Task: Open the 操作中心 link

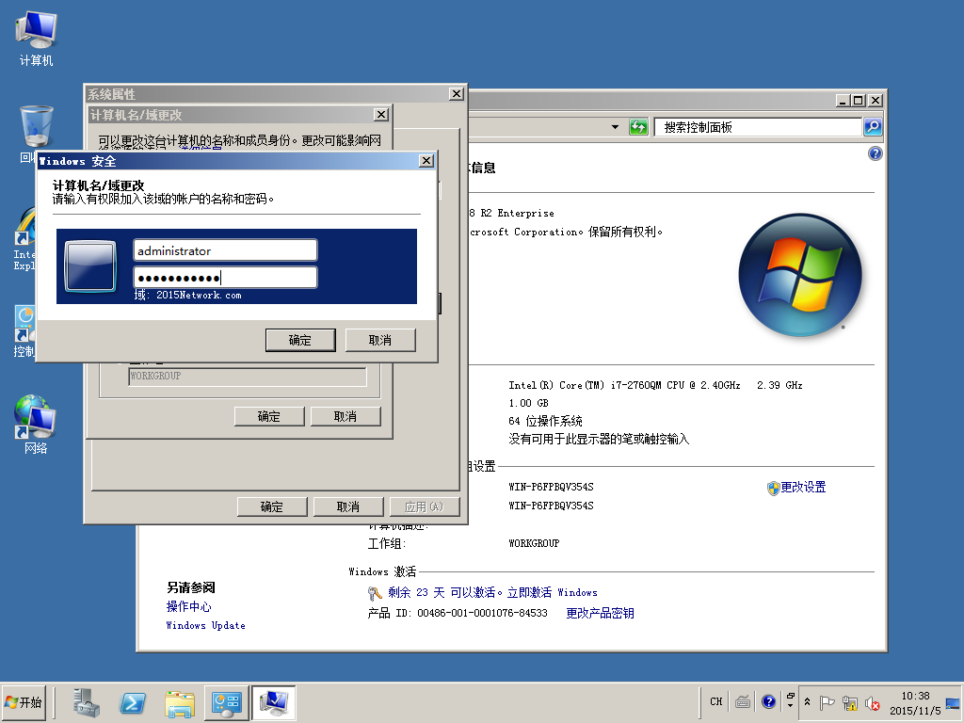Action: (188, 607)
